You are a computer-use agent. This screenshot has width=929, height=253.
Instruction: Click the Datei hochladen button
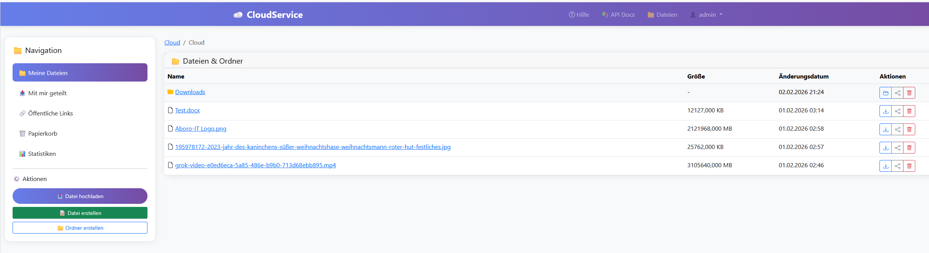(80, 196)
